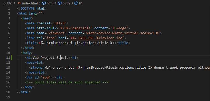Click the HTML file icon in breadcrumb
Image resolution: width=210 pixels, height=101 pixels.
point(19,3)
